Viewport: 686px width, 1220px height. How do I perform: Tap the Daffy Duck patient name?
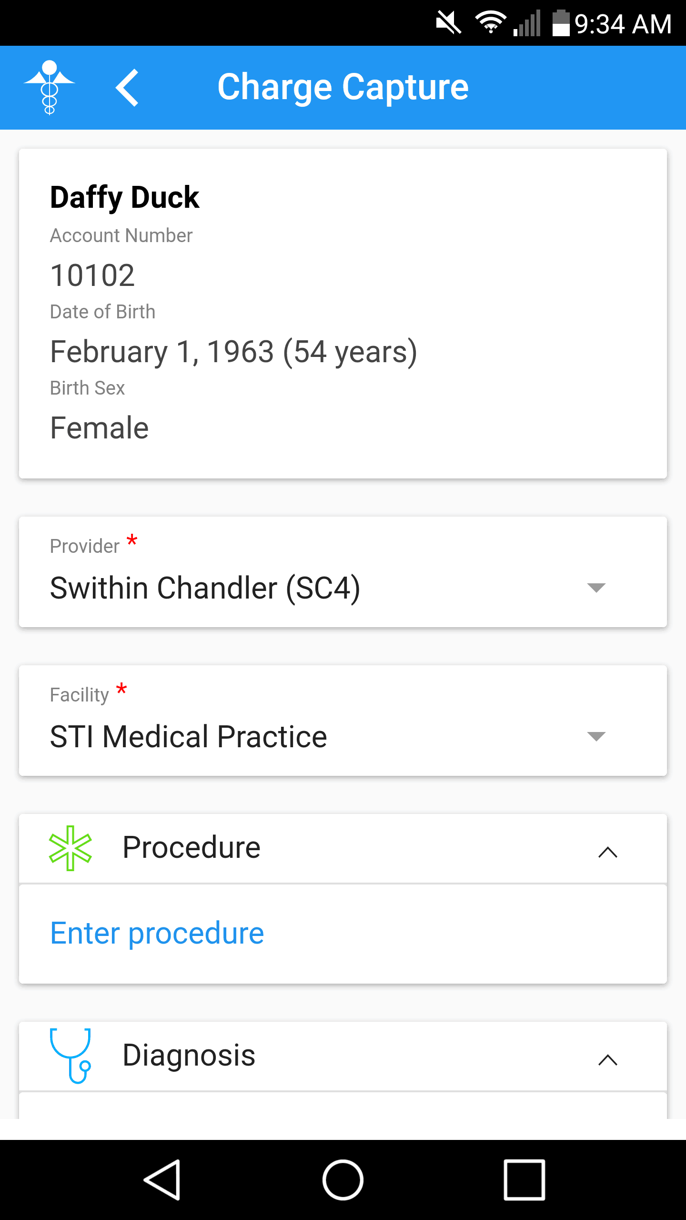(x=125, y=197)
